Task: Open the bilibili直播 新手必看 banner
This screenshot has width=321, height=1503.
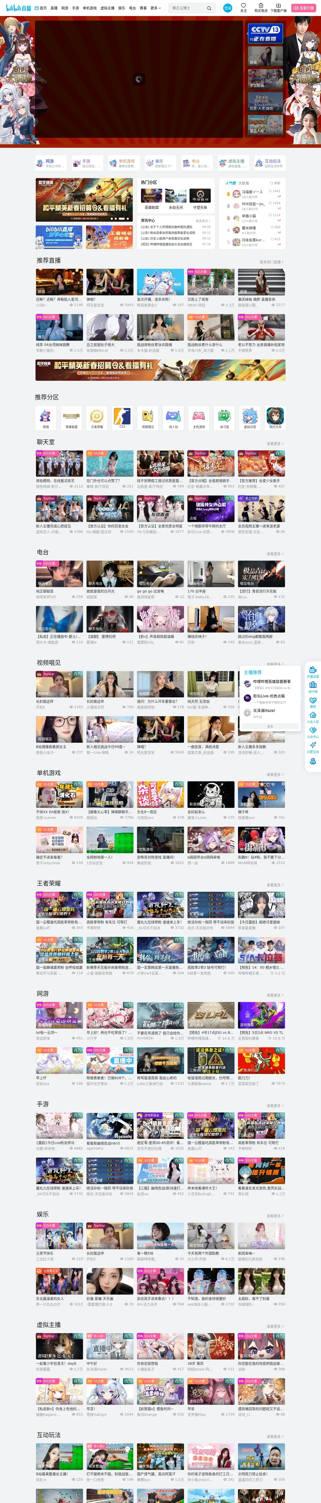Action: [59, 237]
